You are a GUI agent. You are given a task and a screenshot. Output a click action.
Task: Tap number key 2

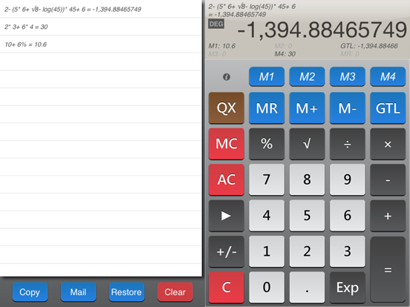point(307,251)
